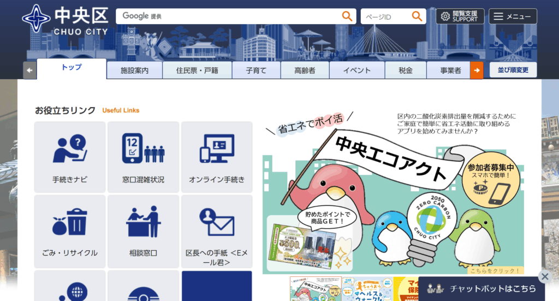Close the chatbot popup with X
Image resolution: width=559 pixels, height=301 pixels.
click(x=544, y=276)
